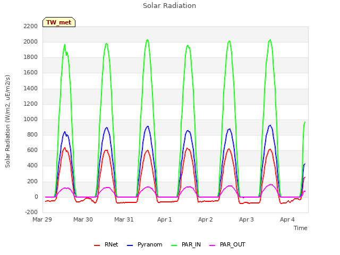
Task: Click the green PAR_IN peak on Mar 31
Action: [147, 40]
